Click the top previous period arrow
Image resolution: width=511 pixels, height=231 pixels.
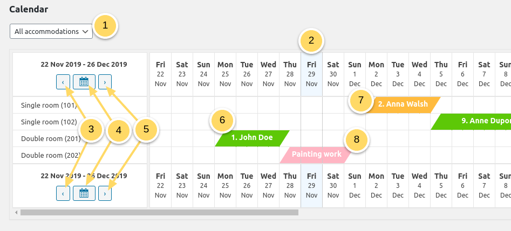63,82
